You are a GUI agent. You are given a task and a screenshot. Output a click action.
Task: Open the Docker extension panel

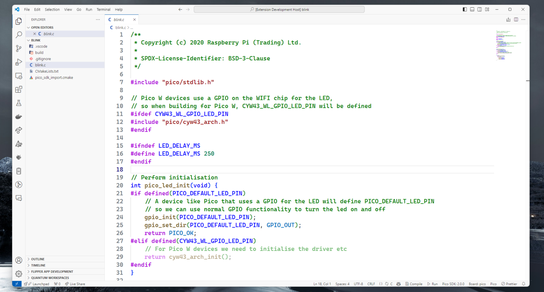[x=18, y=116]
